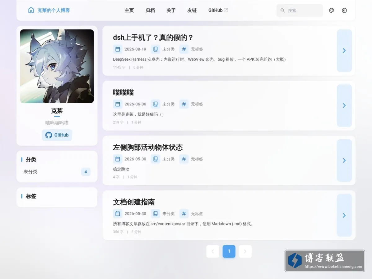Click the date 2026-08-19
Screen dimensions: 372x279
pos(135,49)
